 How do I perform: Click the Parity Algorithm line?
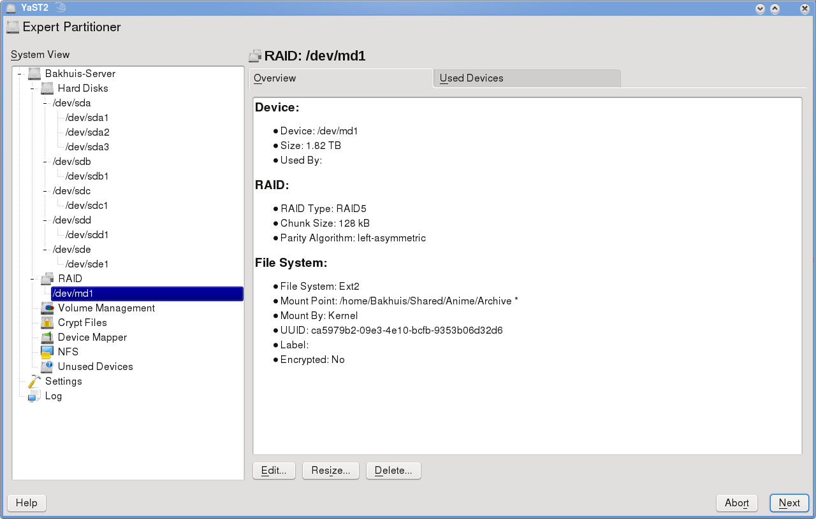coord(353,238)
